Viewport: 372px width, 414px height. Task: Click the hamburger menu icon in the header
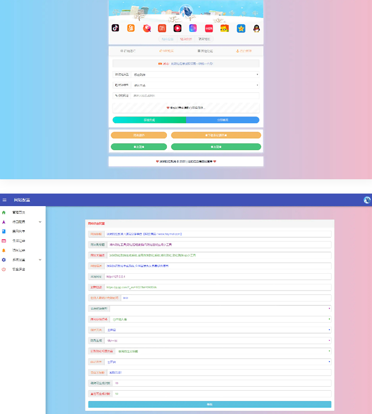coord(5,200)
